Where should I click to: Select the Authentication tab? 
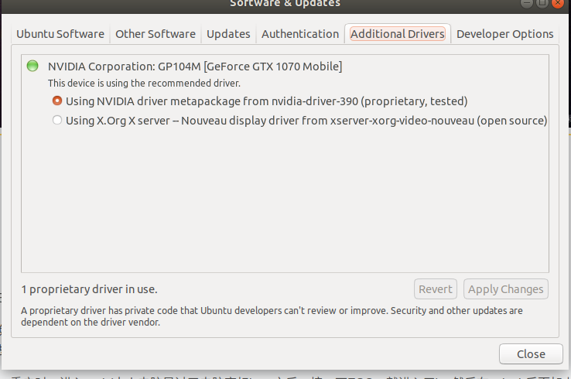300,34
